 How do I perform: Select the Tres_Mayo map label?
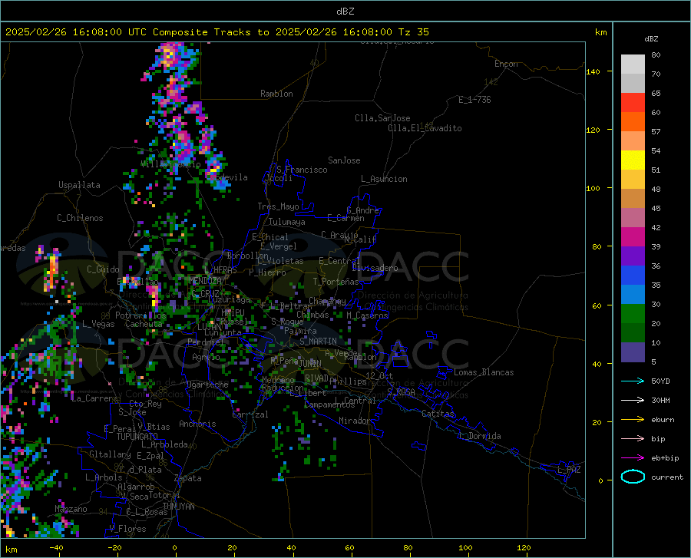278,206
